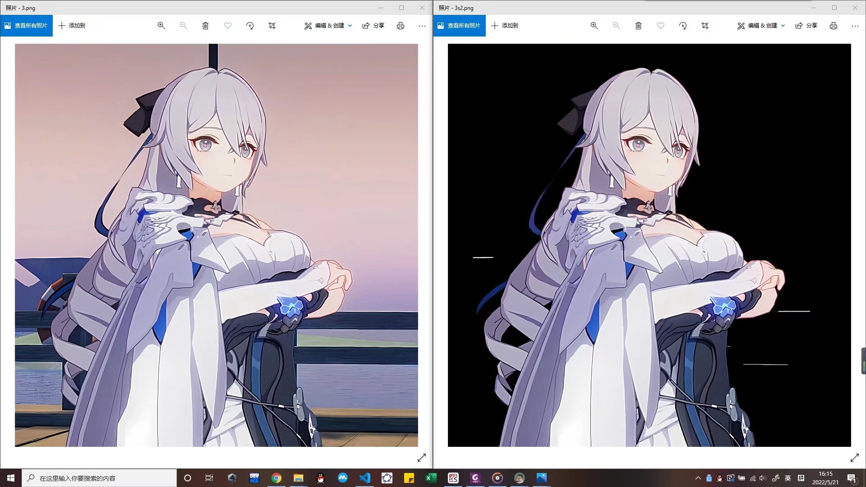Screen dimensions: 866x487
Task: Delete 3s2.png using the trash icon
Action: coord(638,26)
